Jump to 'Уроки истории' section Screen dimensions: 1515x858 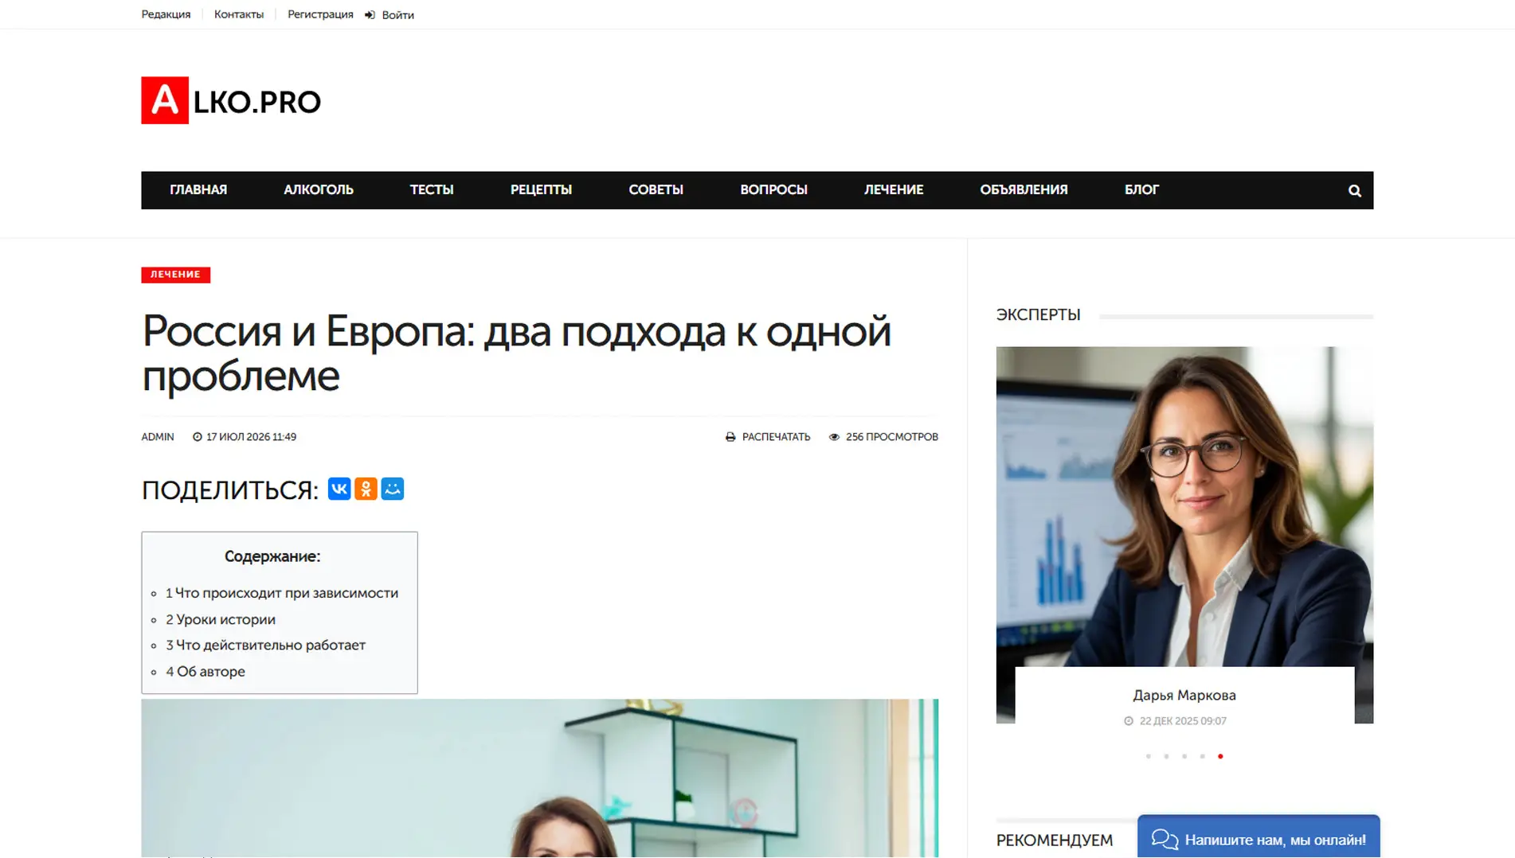221,619
